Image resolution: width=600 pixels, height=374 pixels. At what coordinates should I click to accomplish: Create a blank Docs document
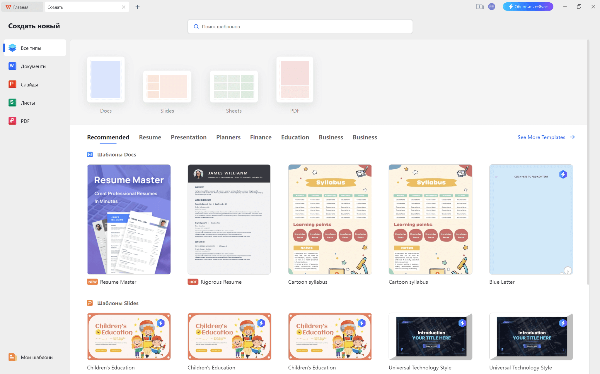coord(106,80)
